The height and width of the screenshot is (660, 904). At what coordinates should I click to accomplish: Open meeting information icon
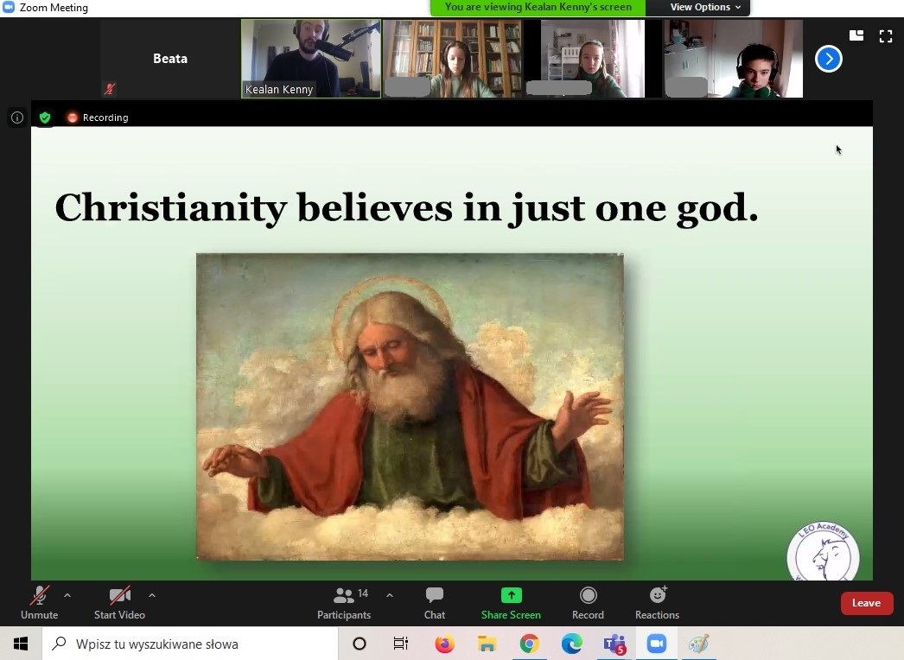click(17, 117)
